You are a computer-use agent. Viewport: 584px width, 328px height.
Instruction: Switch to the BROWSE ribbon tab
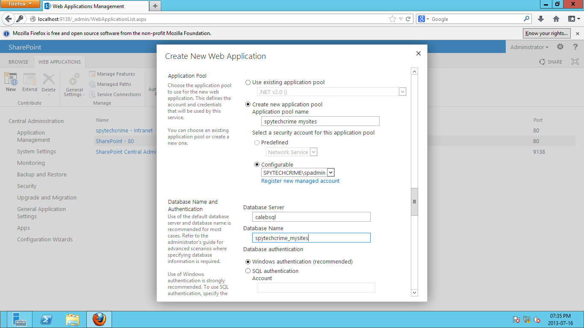click(x=18, y=62)
